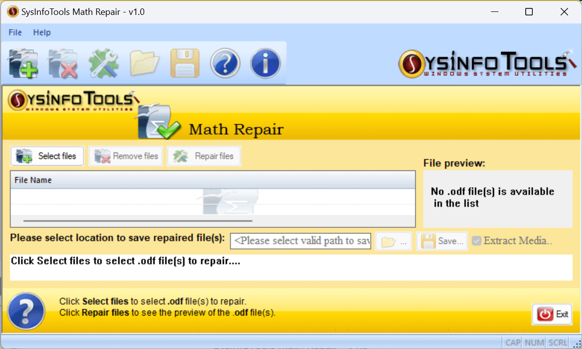The image size is (582, 349).
Task: Minimize the Math Repair window
Action: pos(494,12)
